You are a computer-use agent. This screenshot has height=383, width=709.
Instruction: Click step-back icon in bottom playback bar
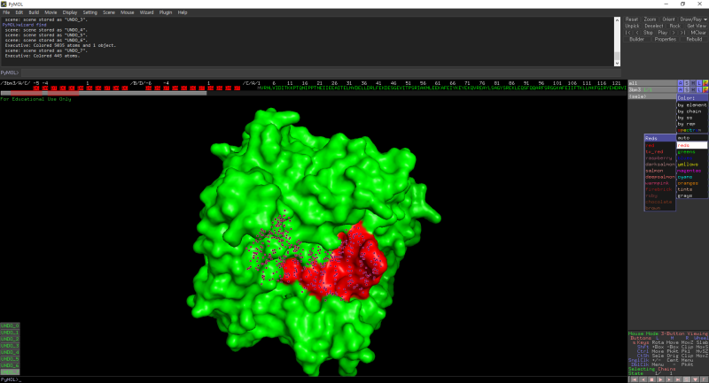(643, 379)
